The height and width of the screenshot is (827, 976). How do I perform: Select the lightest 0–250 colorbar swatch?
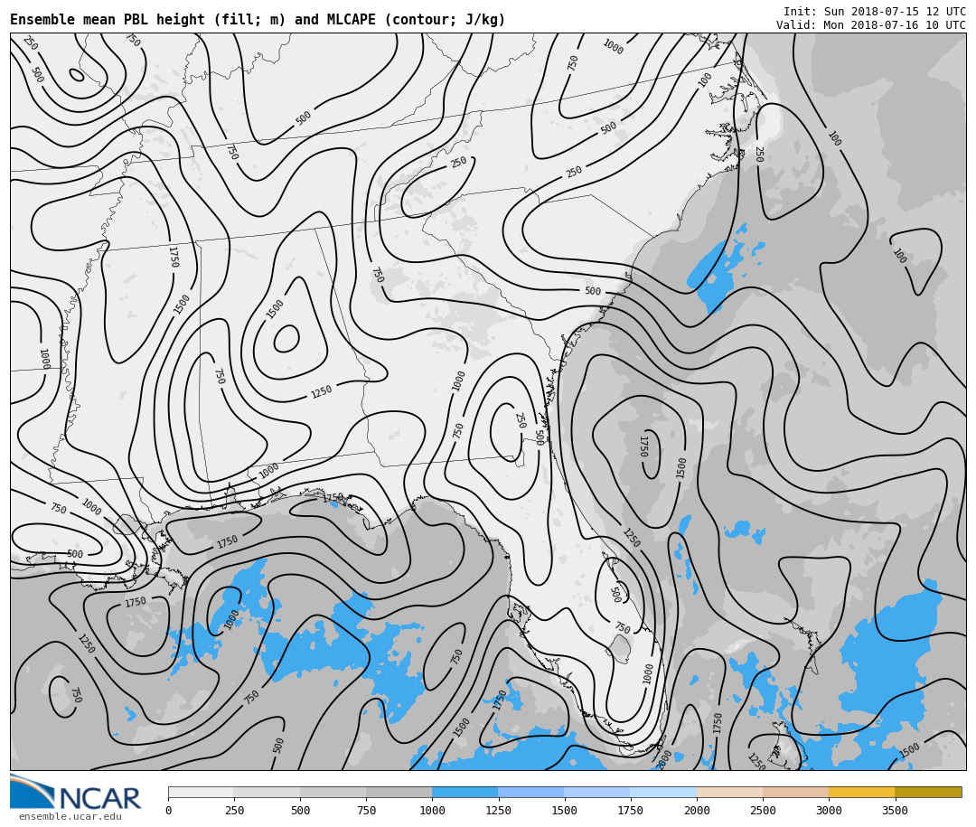pos(201,793)
